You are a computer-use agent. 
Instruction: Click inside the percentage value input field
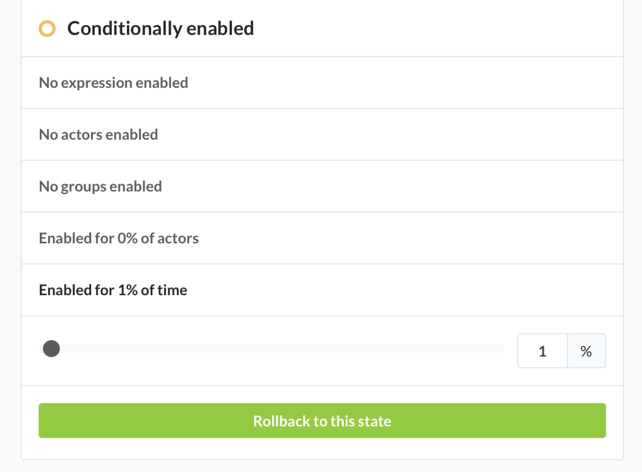point(542,351)
